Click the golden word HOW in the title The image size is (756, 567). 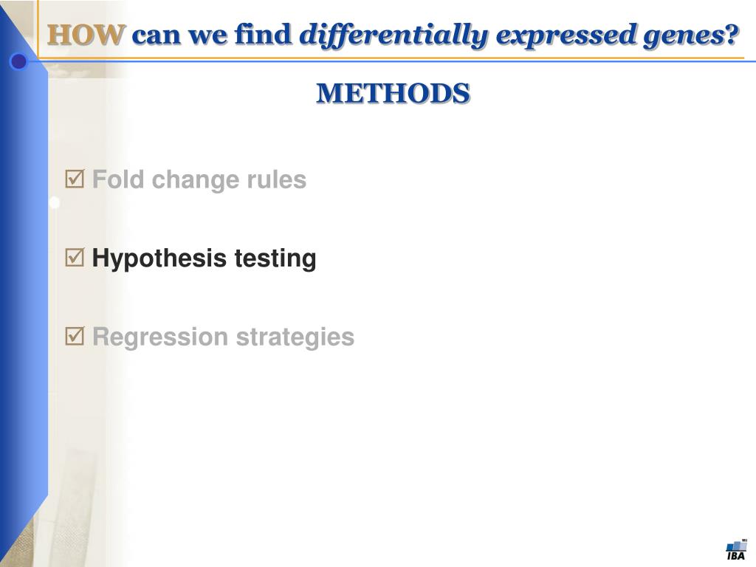(x=87, y=35)
